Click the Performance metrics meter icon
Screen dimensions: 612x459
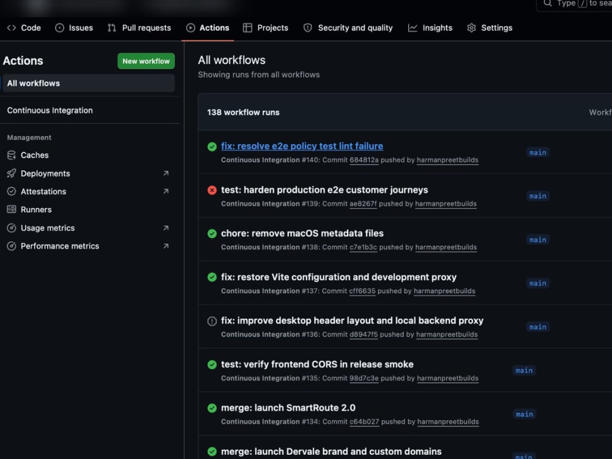(x=12, y=246)
